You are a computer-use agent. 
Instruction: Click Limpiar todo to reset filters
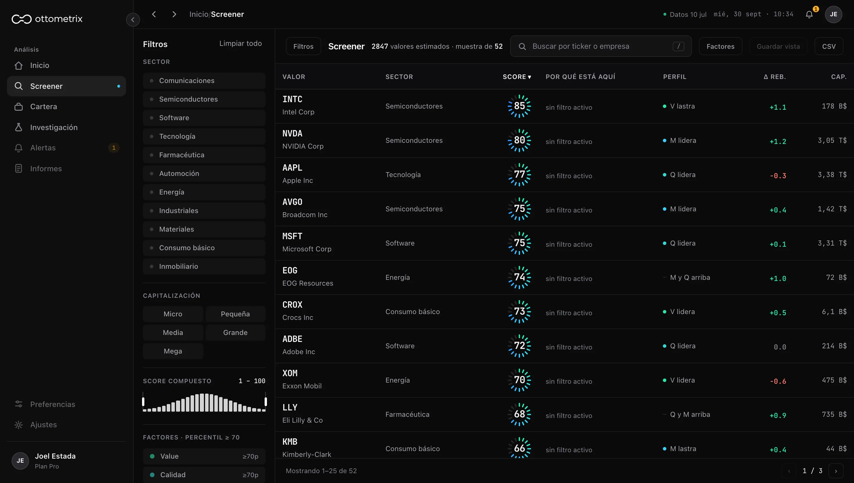pyautogui.click(x=240, y=44)
